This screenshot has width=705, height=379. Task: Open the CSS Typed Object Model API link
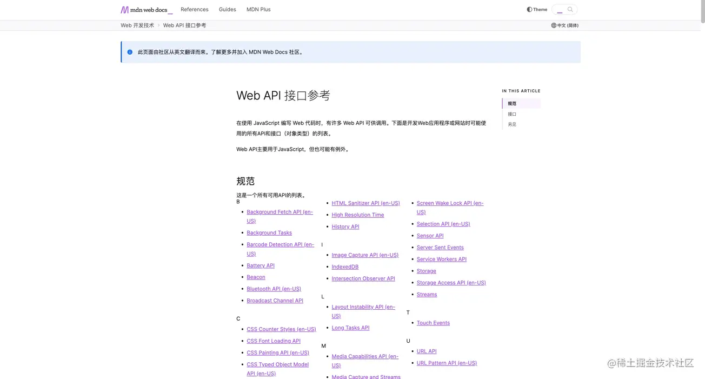coord(277,369)
